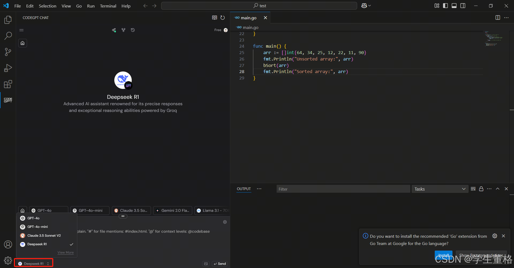Select the OUTPUT panel tab
Viewport: 514px width, 268px height.
pyautogui.click(x=244, y=189)
